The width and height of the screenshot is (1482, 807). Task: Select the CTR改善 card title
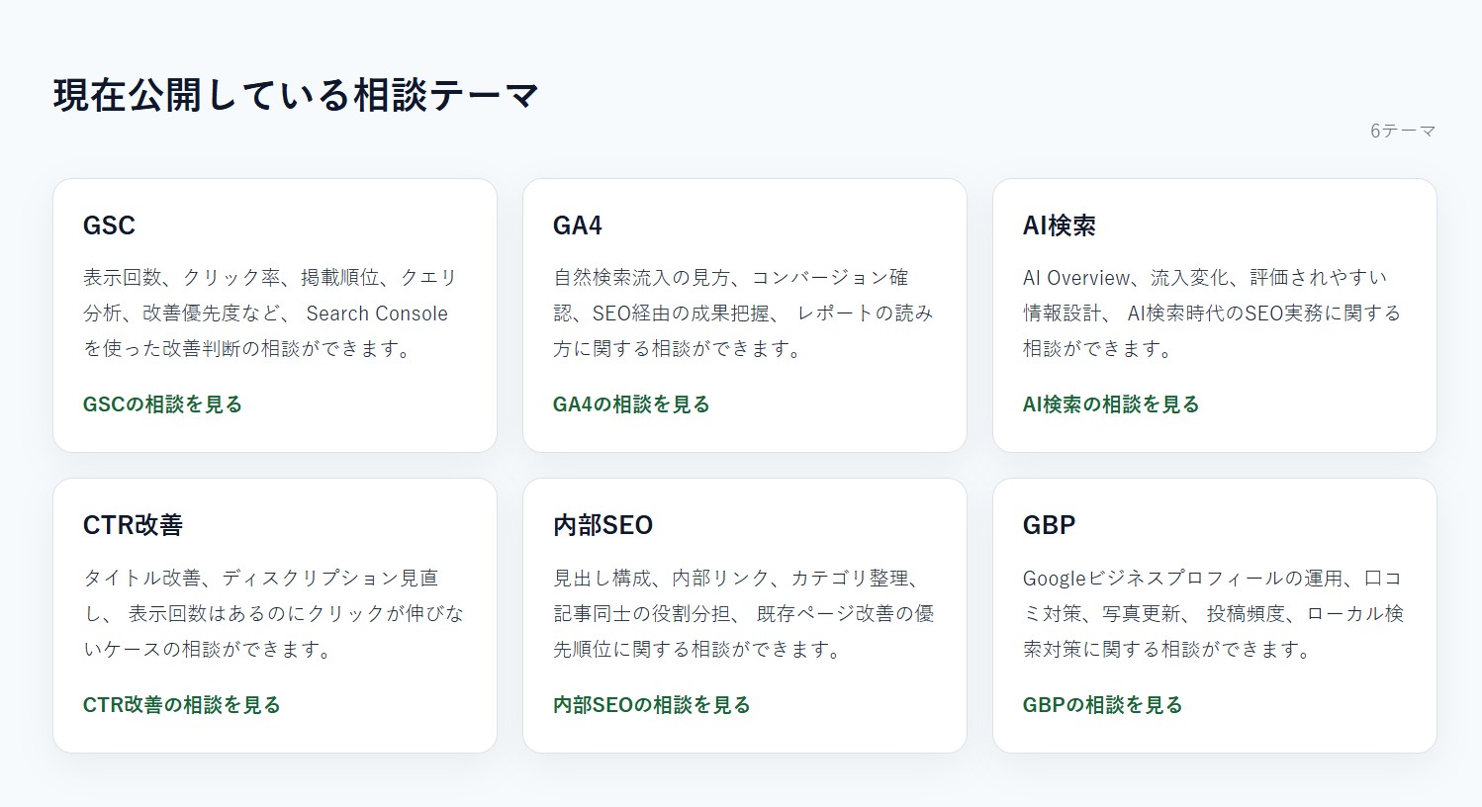tap(133, 525)
